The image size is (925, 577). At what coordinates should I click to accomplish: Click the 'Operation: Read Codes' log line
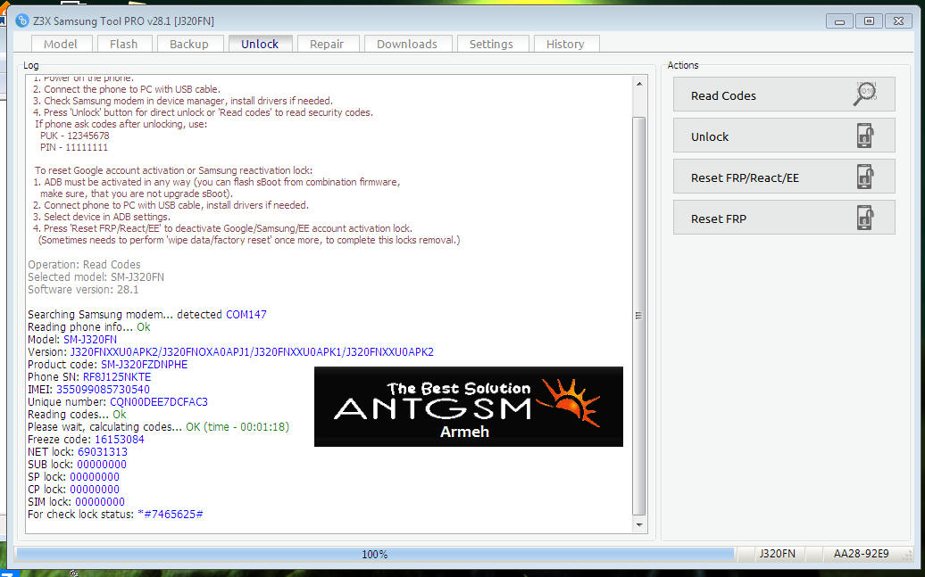(x=84, y=265)
